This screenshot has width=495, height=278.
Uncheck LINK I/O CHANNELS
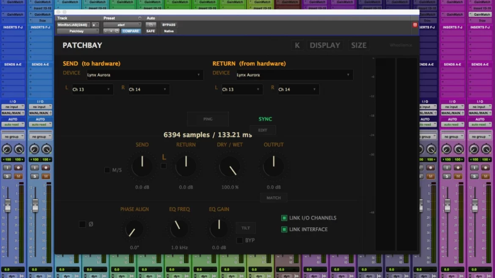[x=284, y=218]
